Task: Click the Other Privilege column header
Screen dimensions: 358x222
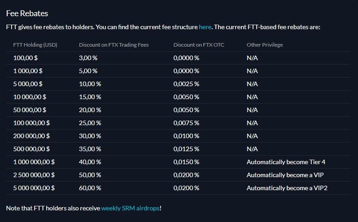Action: click(265, 45)
